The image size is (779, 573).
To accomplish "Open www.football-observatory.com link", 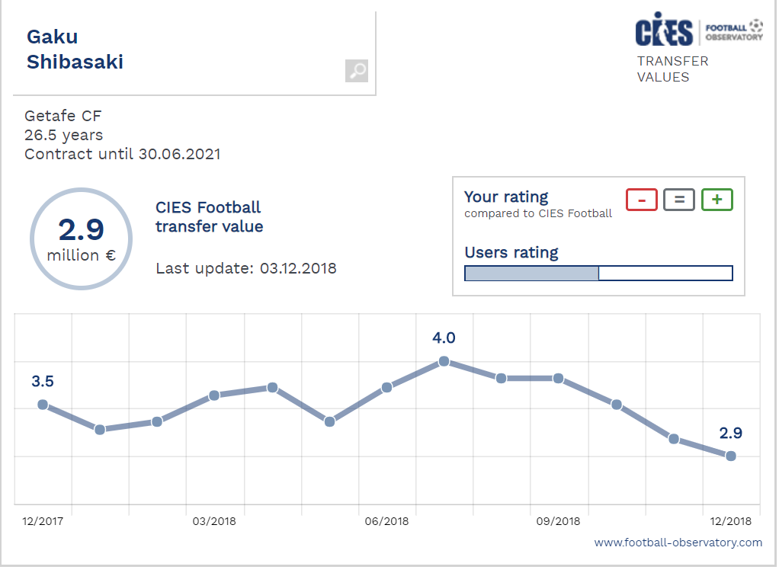I will click(x=678, y=543).
